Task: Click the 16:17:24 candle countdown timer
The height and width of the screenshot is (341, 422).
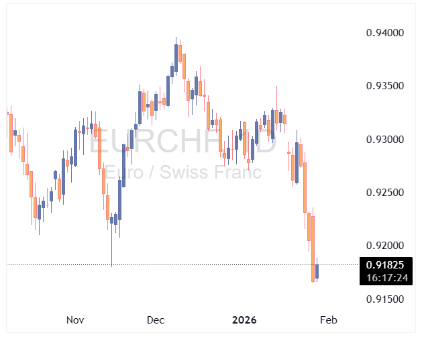Action: pos(384,277)
